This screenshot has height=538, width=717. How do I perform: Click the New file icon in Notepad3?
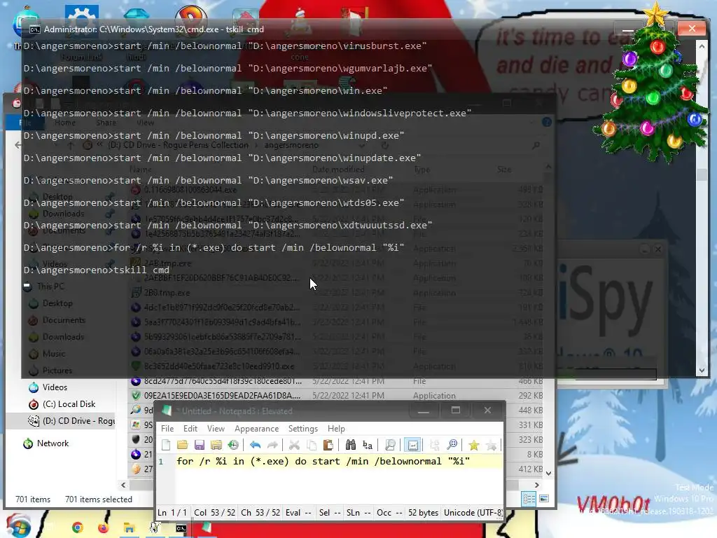point(166,445)
